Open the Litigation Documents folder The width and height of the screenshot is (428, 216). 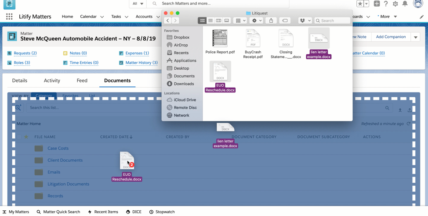click(68, 184)
